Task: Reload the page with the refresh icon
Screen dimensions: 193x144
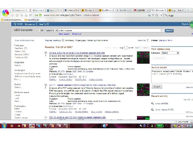Action: [x=17, y=15]
